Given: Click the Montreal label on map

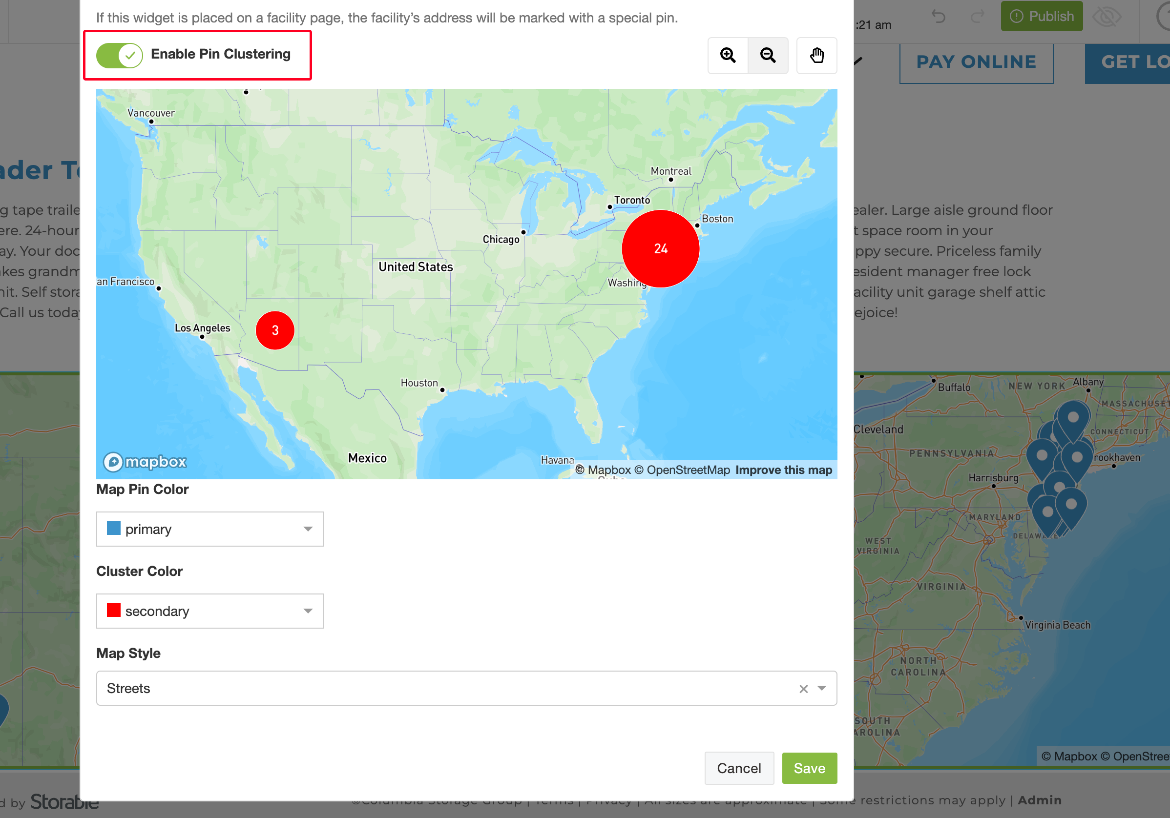Looking at the screenshot, I should pyautogui.click(x=670, y=171).
